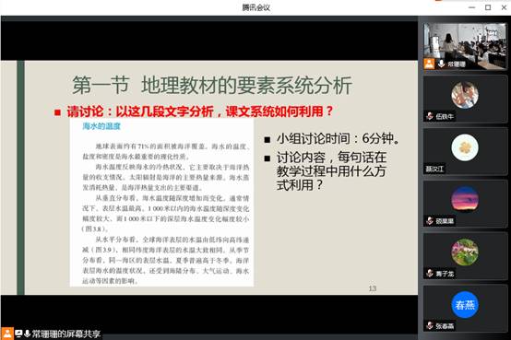
Task: Click muted mic icon under sunset avatar
Action: 430,221
